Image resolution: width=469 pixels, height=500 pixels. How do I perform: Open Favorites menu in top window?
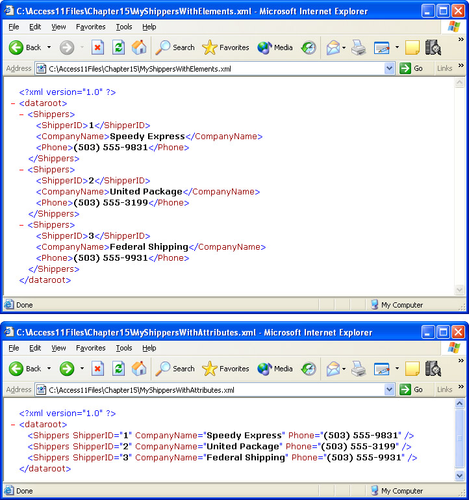[x=90, y=27]
